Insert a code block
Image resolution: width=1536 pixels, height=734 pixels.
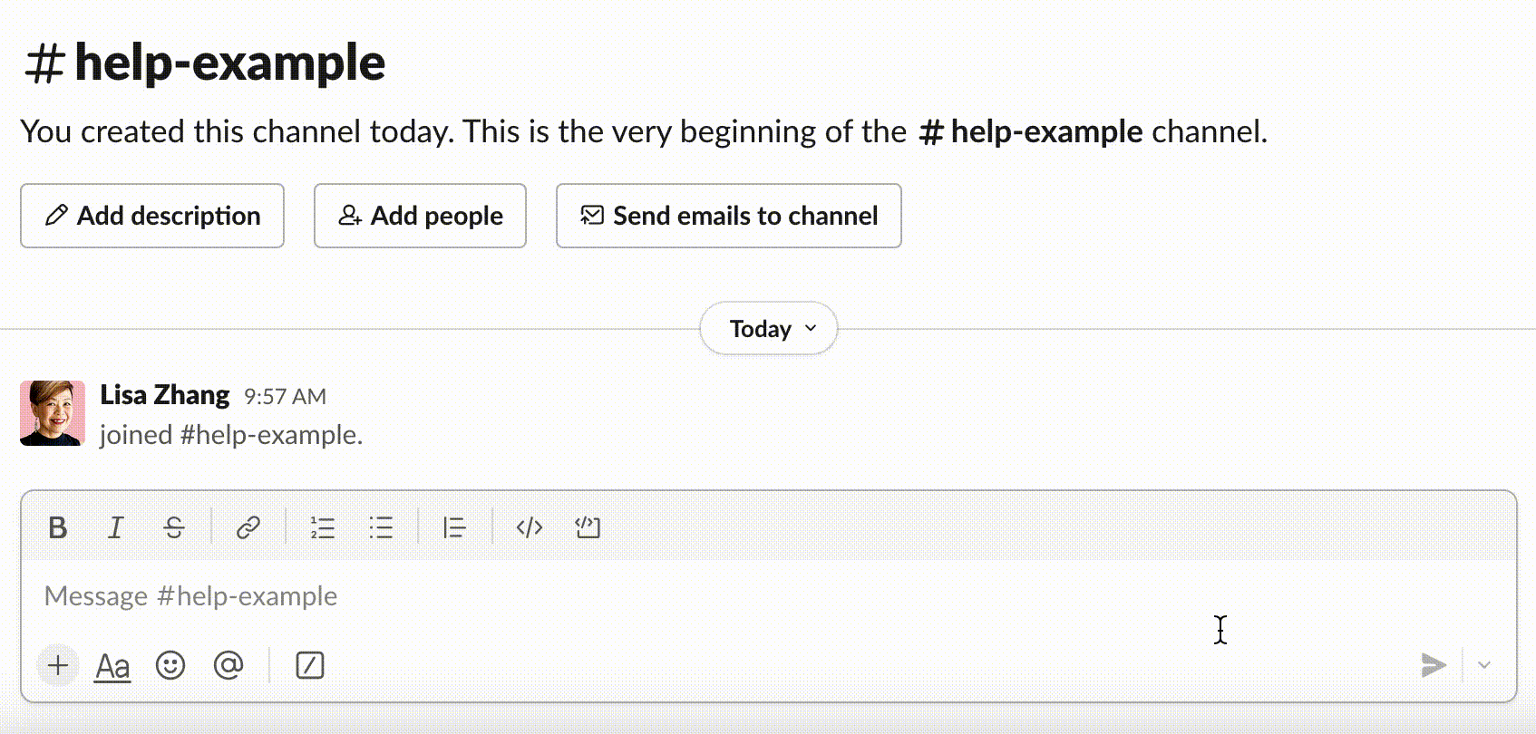(x=588, y=527)
